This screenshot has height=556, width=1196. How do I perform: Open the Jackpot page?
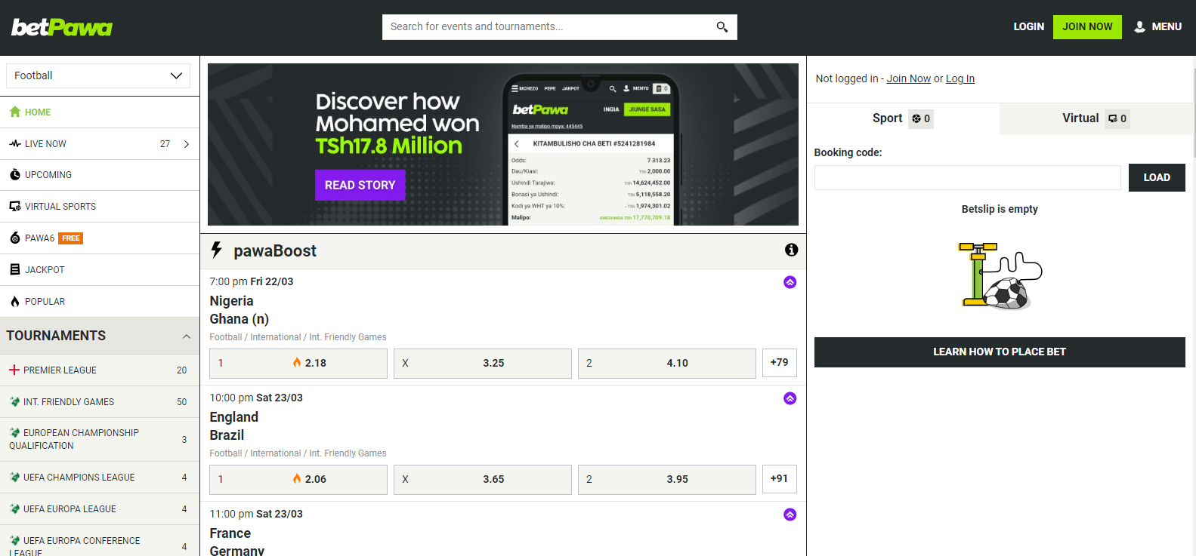click(x=100, y=269)
